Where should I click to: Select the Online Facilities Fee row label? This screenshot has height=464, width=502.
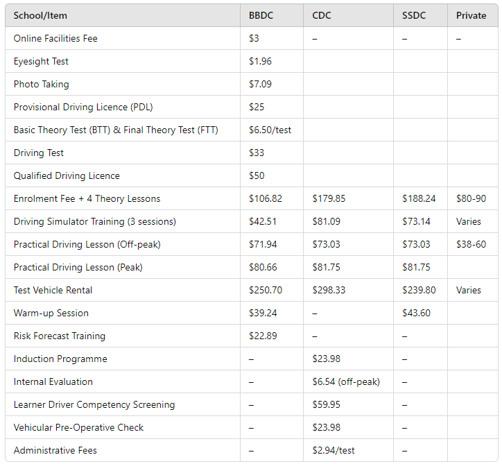pos(55,38)
